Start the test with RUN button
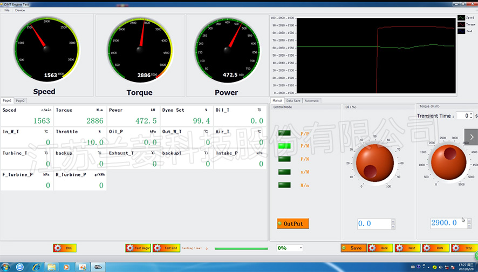This screenshot has width=478, height=272. coord(435,248)
